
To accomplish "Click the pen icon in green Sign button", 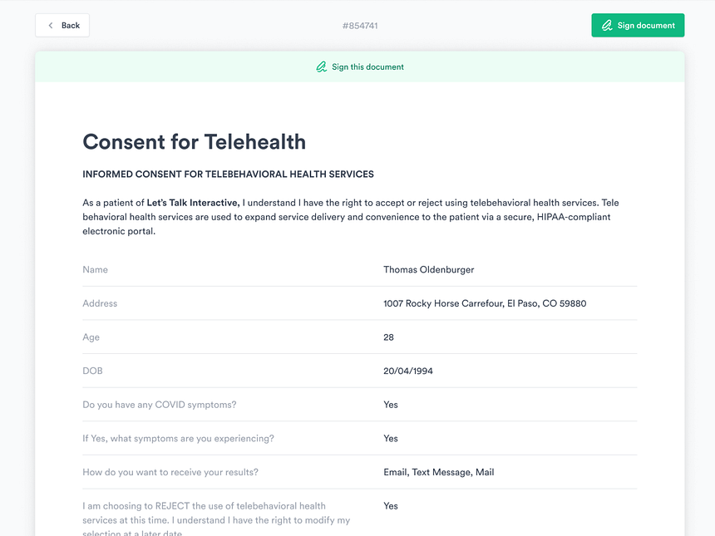I will point(608,26).
